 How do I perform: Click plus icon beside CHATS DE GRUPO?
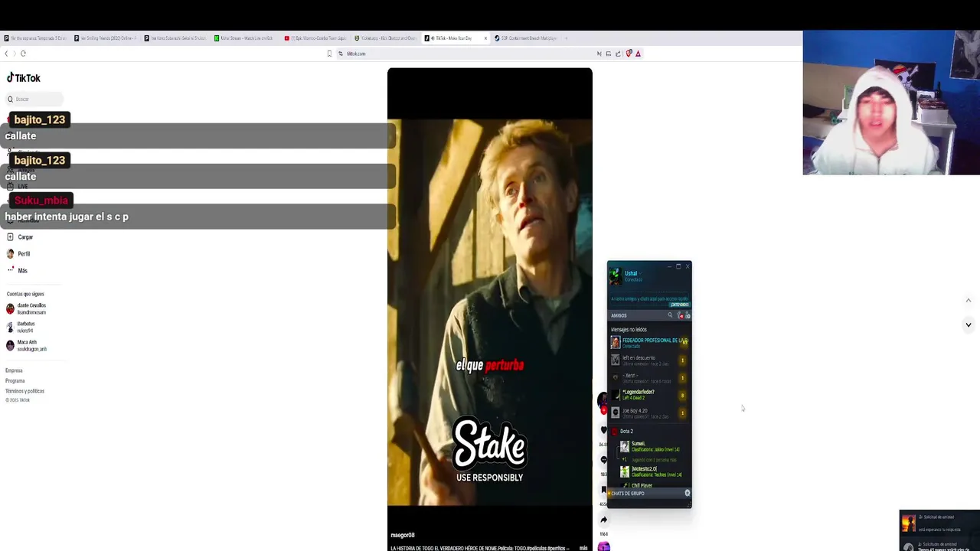687,494
